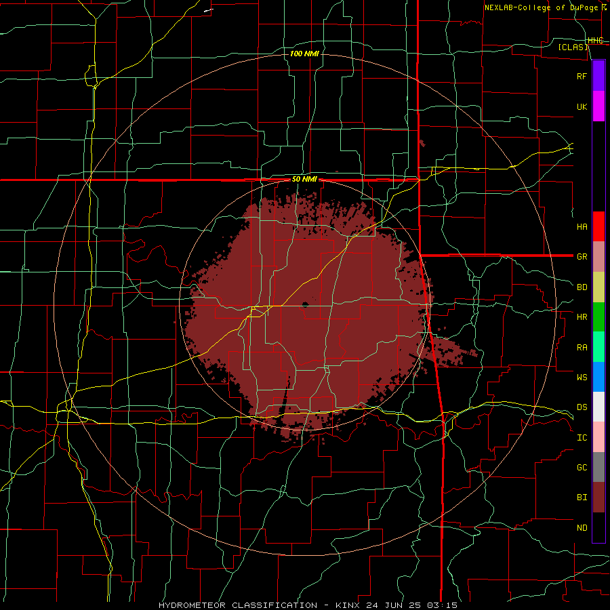Click the BI brown legend swatch

click(x=598, y=497)
